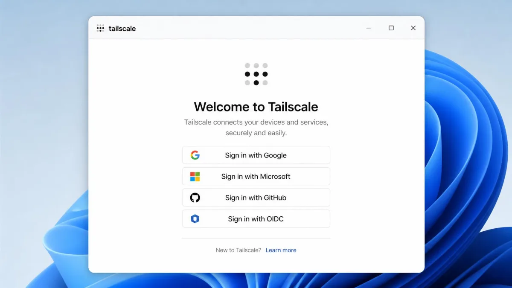The image size is (512, 288).
Task: Click the 'Welcome to Tailscale' heading
Action: pyautogui.click(x=256, y=106)
